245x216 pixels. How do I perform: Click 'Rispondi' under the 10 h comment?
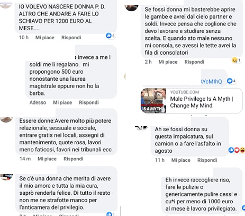click(x=71, y=38)
